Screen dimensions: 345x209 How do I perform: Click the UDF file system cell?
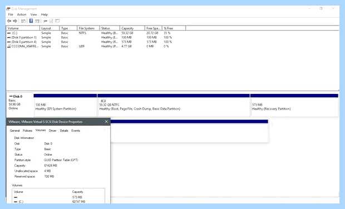82,46
